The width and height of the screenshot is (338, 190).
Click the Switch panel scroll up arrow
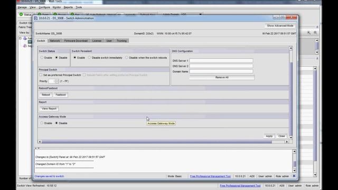coord(291,48)
